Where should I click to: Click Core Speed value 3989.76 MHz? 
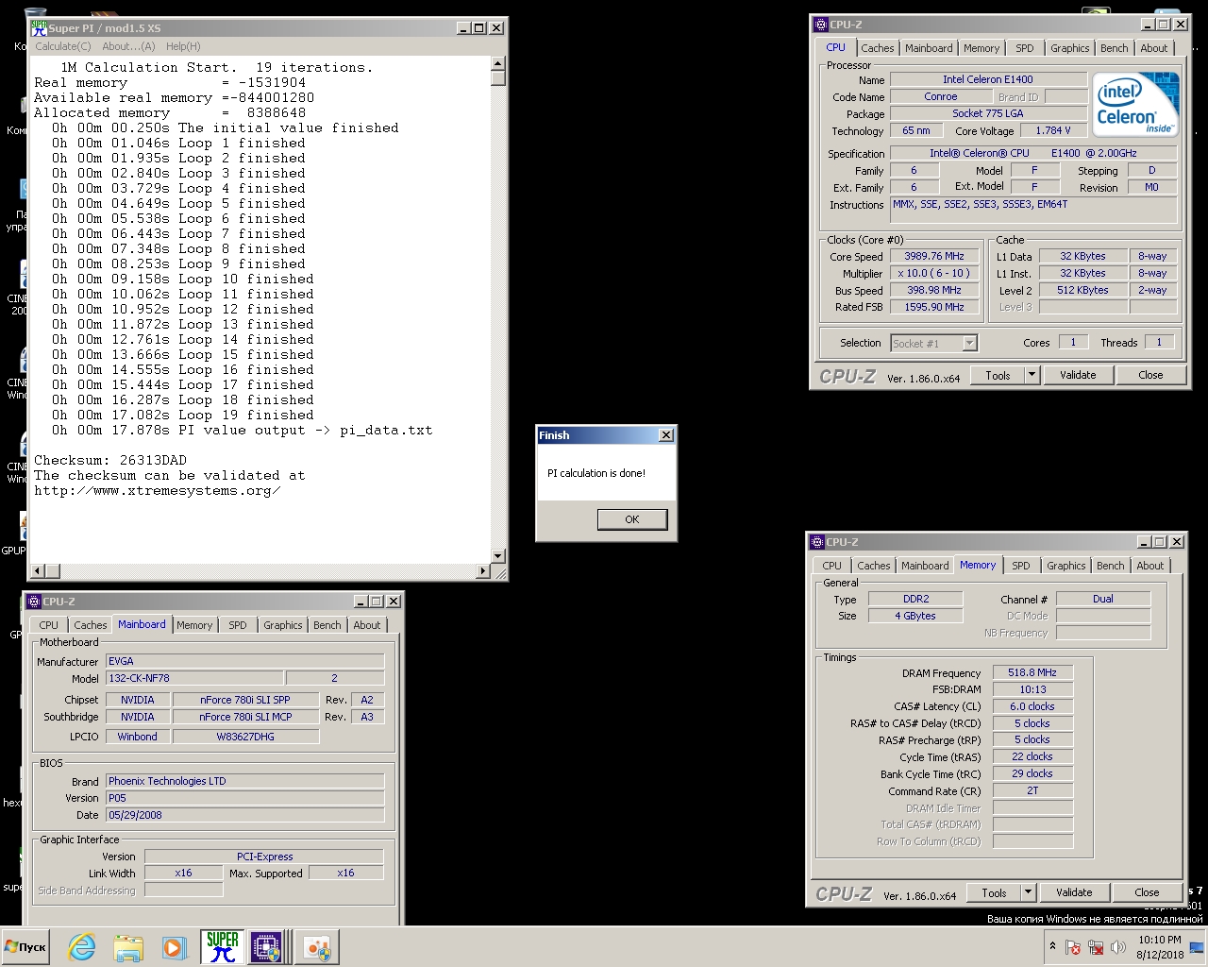point(934,256)
